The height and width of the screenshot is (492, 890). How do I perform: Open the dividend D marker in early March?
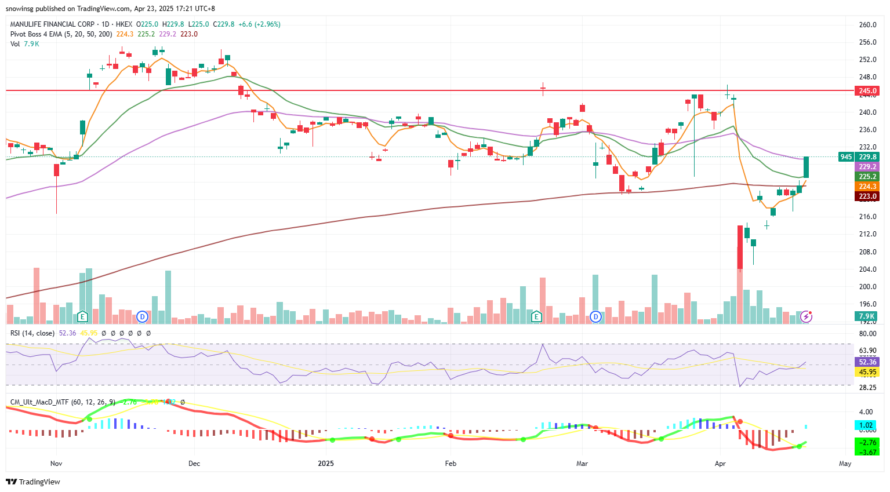(595, 316)
